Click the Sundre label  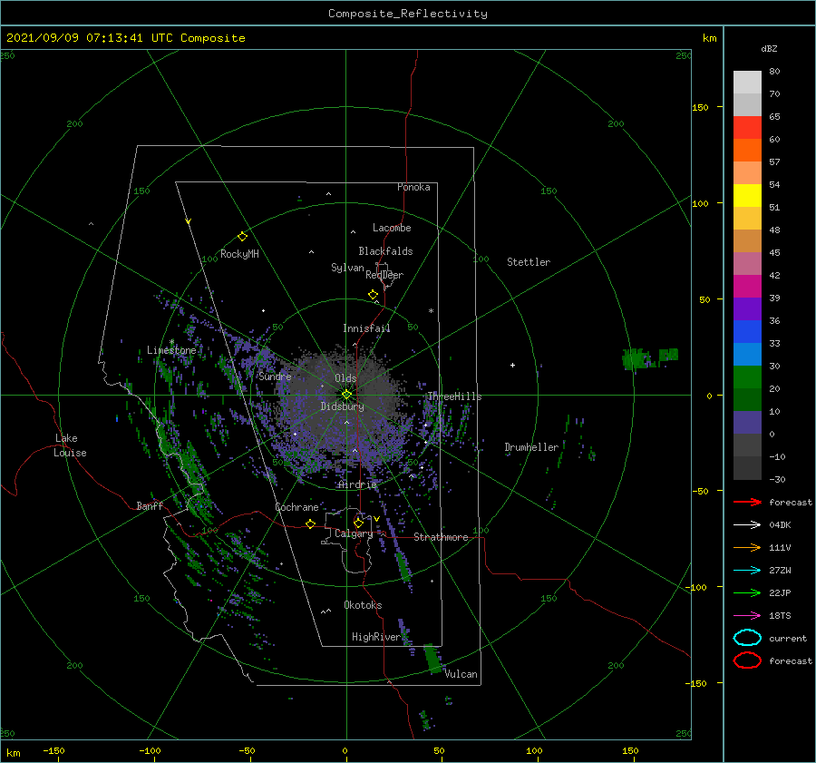click(276, 377)
